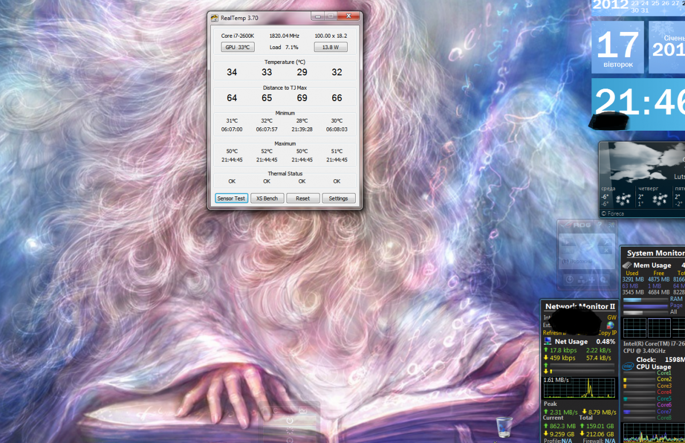Click the Page usage bar in System Monitor
The height and width of the screenshot is (443, 685).
pyautogui.click(x=645, y=306)
